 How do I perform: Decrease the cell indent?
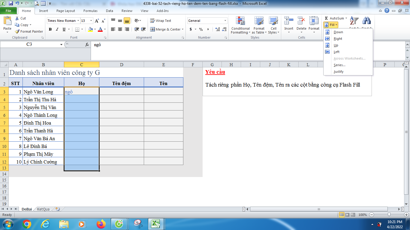137,29
